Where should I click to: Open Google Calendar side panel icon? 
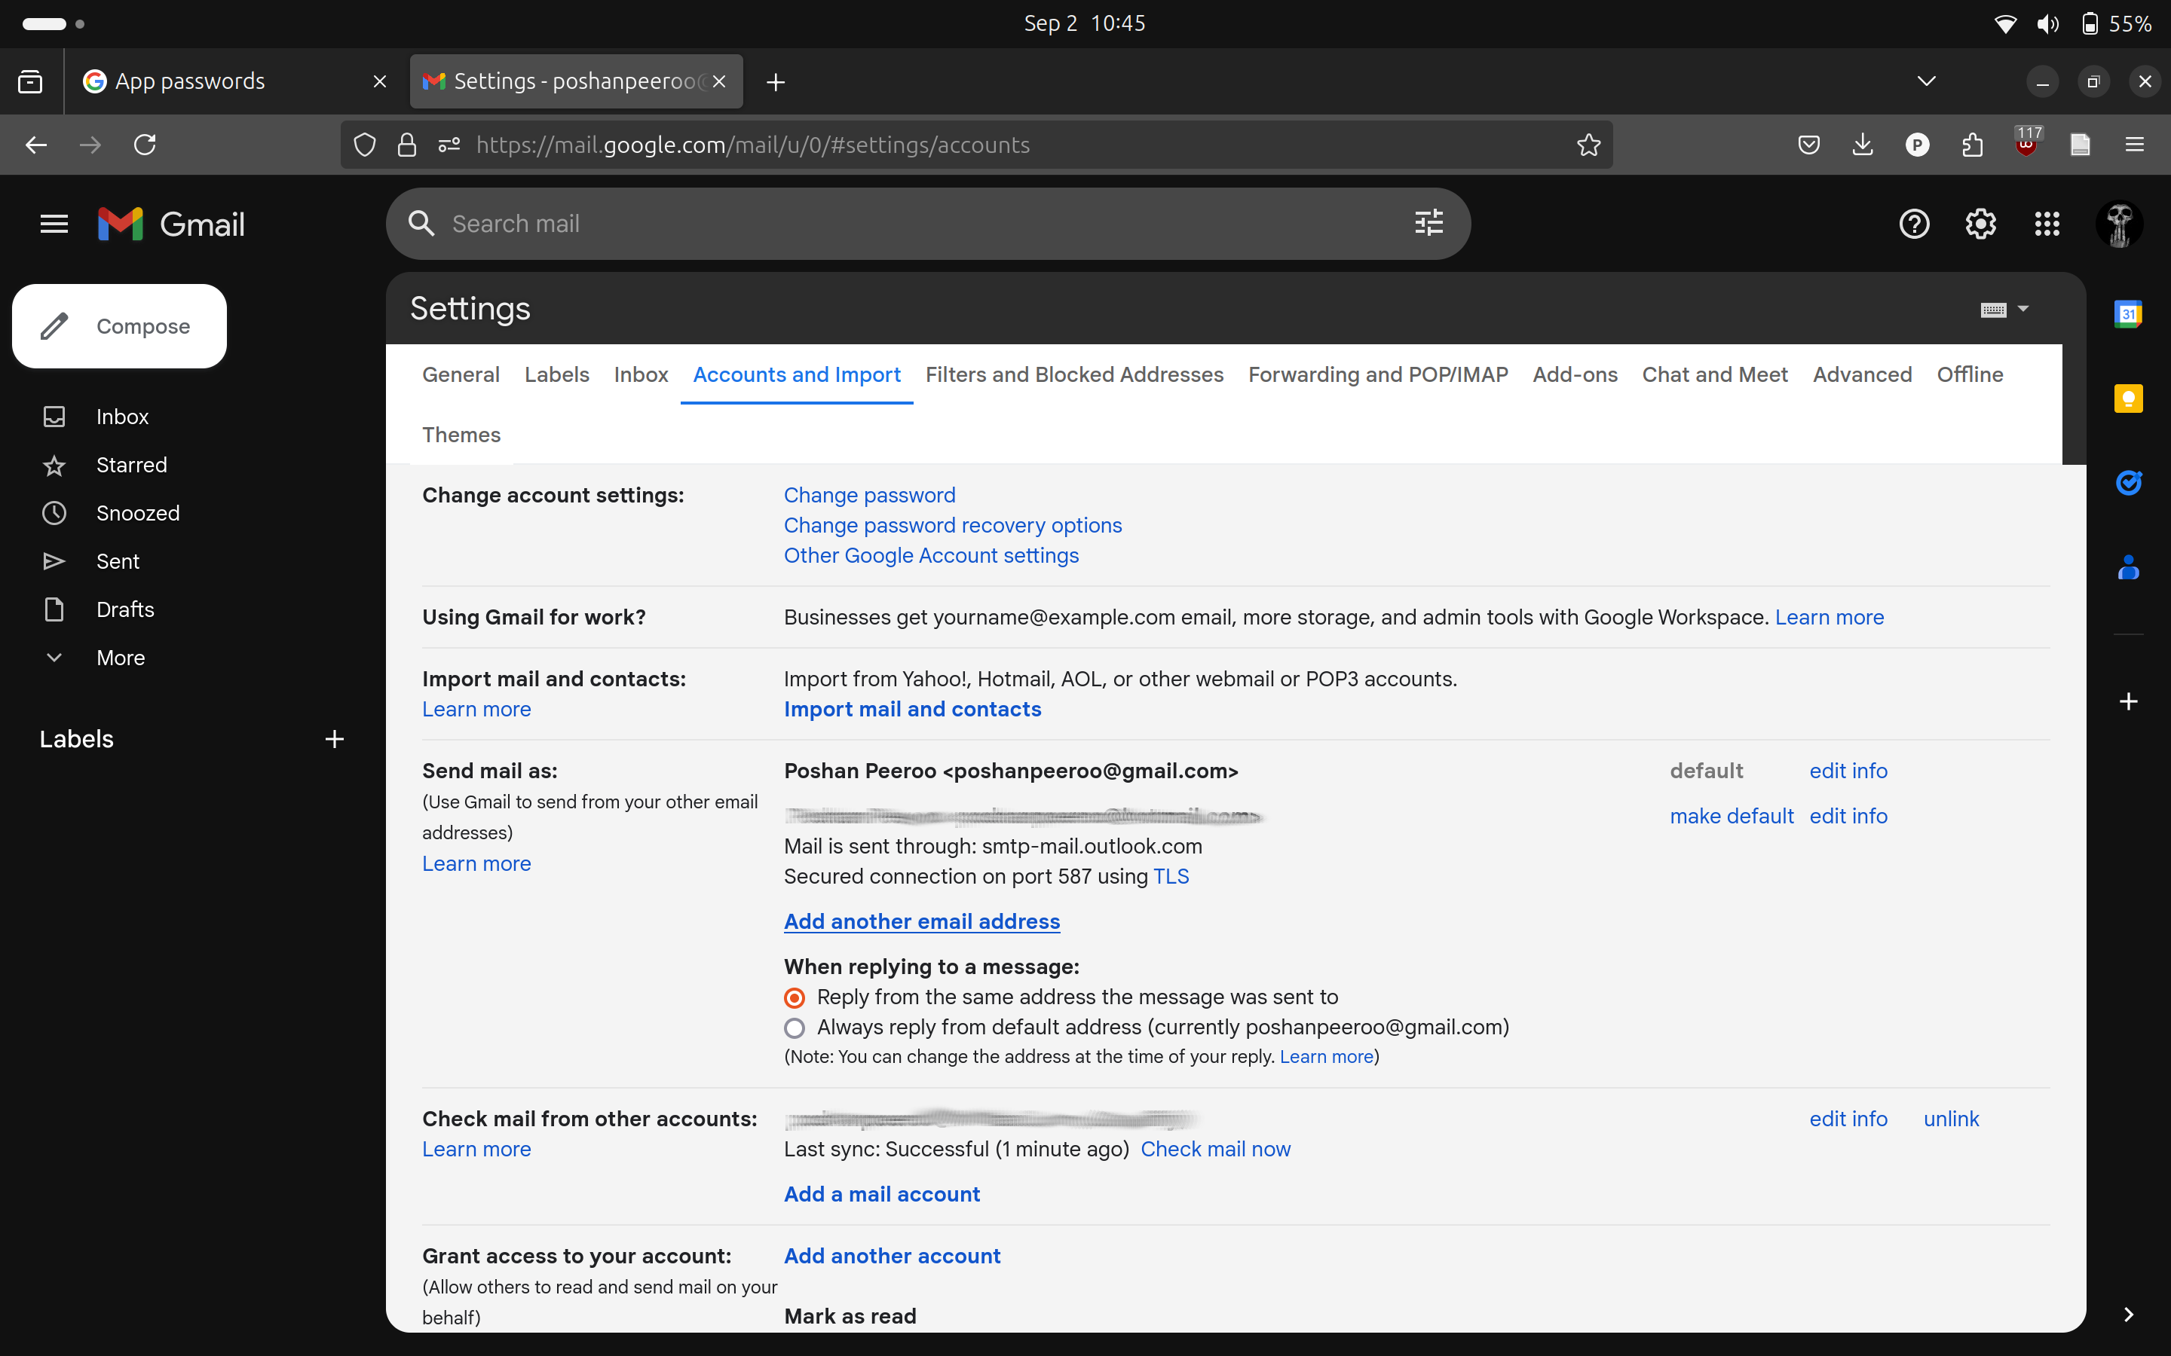(x=2128, y=314)
